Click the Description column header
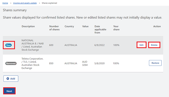169x97 pixels. coord(28,26)
